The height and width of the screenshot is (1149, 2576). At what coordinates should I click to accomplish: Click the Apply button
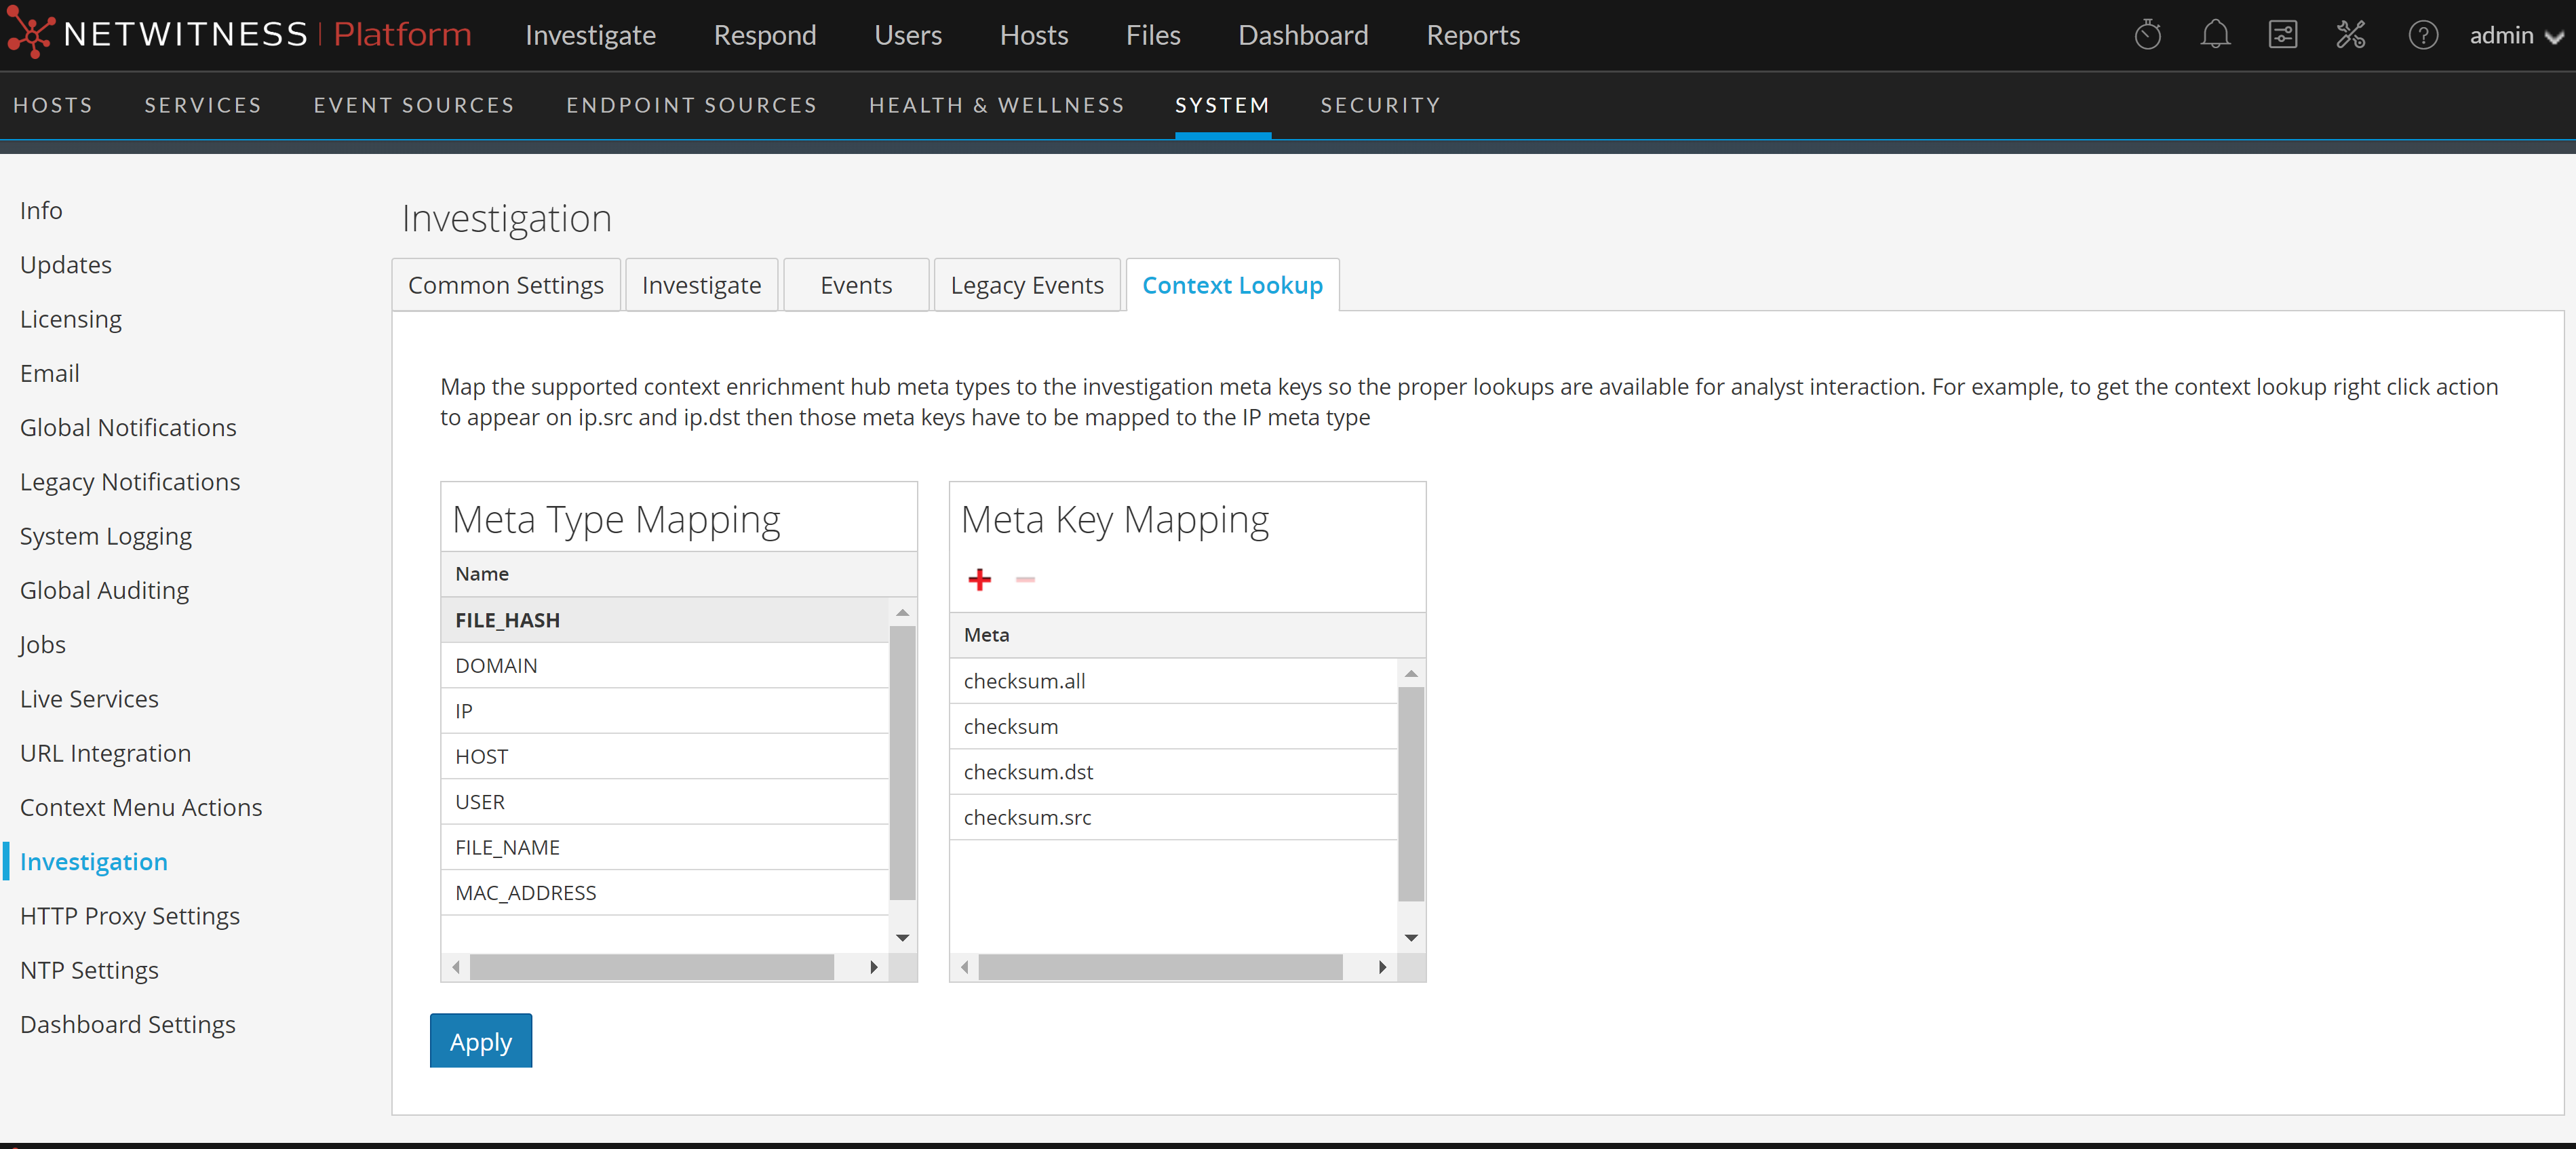[480, 1041]
